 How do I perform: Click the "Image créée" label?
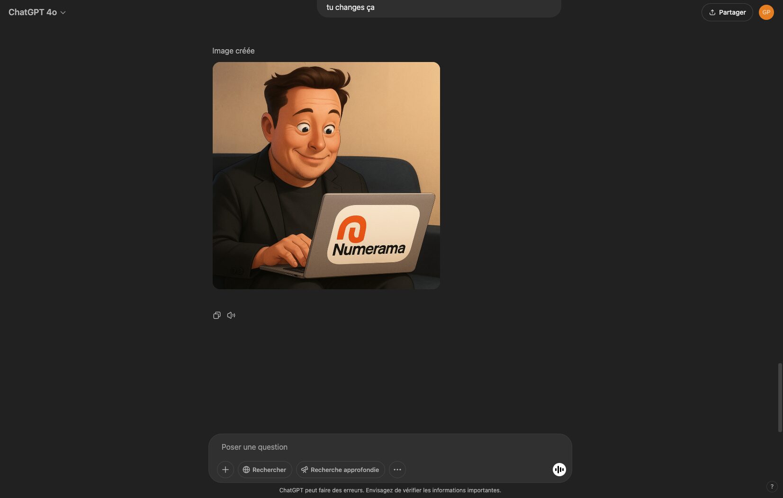pos(233,51)
